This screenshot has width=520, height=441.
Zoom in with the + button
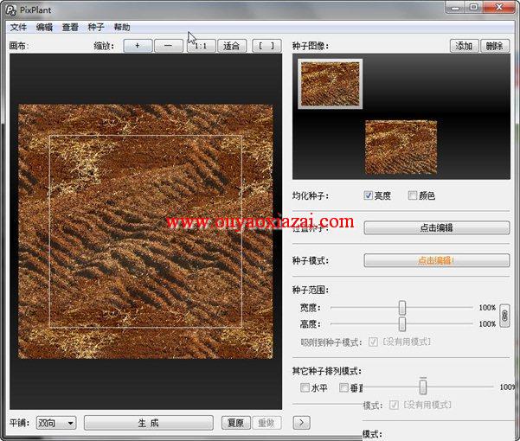pyautogui.click(x=138, y=46)
